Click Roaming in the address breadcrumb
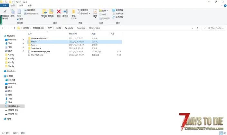The width and height of the screenshot is (227, 135). [x=81, y=28]
